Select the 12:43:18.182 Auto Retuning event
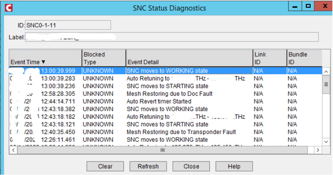333x175 pixels. click(166, 117)
